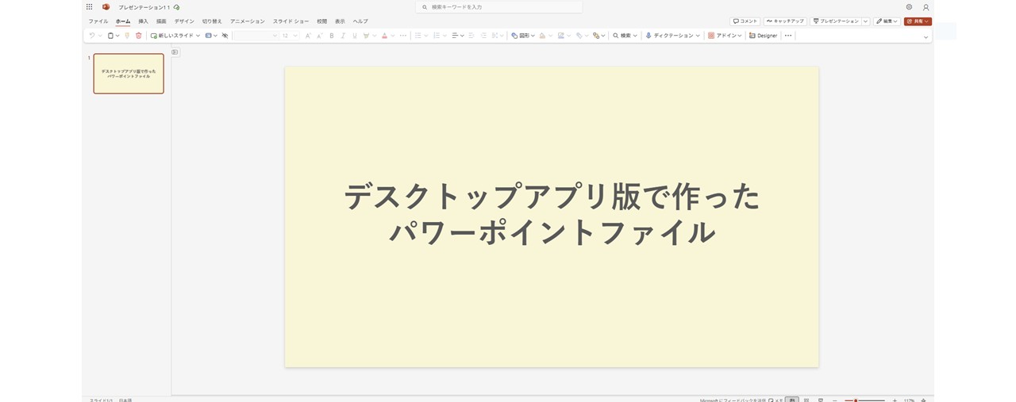The height and width of the screenshot is (402, 1016).
Task: Open the font size 12 dropdown
Action: coord(289,36)
